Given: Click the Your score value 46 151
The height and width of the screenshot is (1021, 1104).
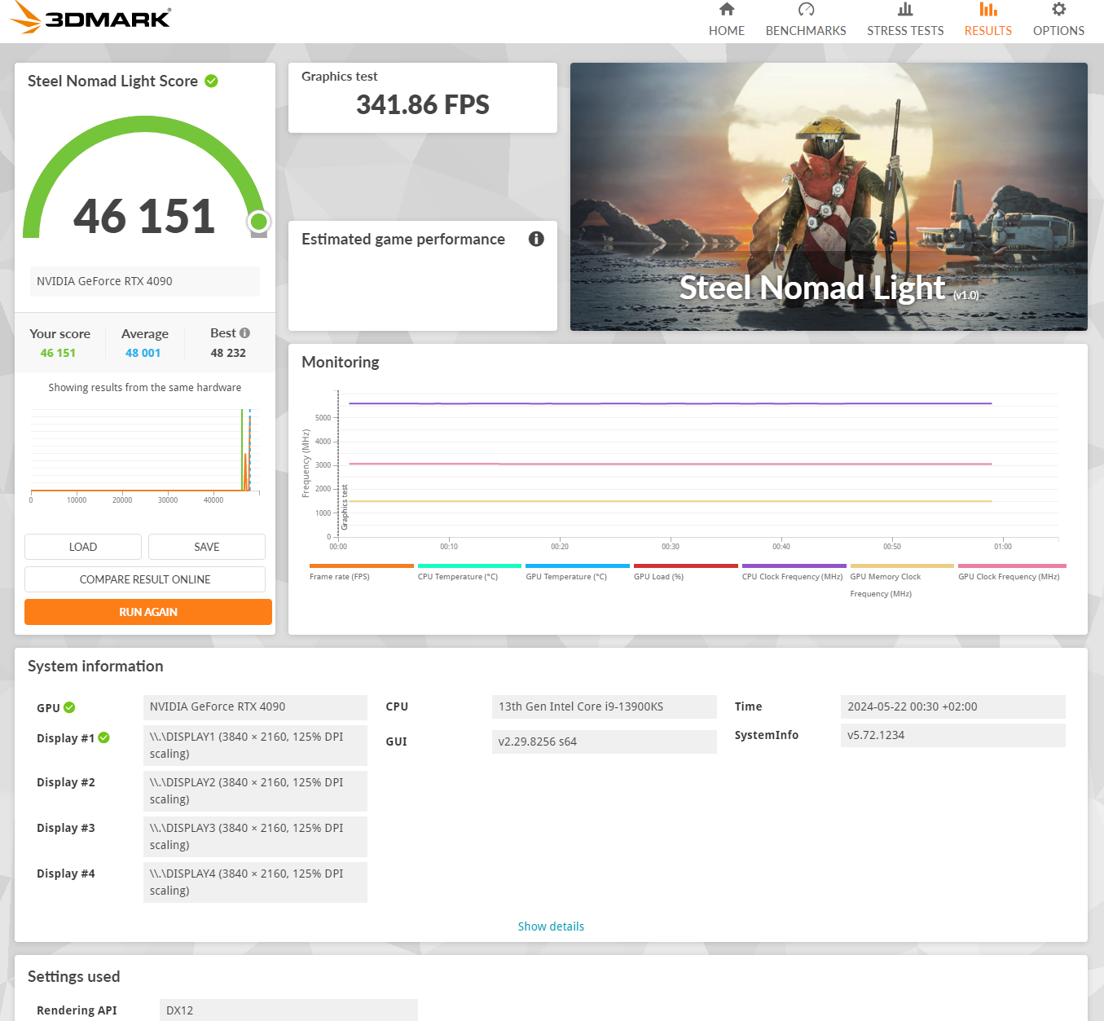Looking at the screenshot, I should tap(58, 353).
